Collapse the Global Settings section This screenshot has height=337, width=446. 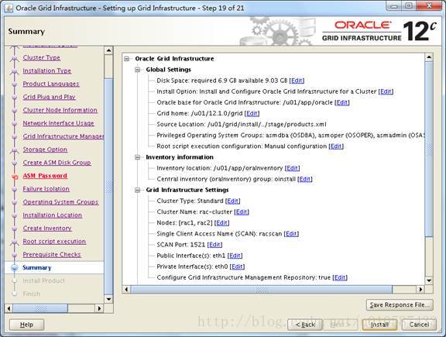138,70
